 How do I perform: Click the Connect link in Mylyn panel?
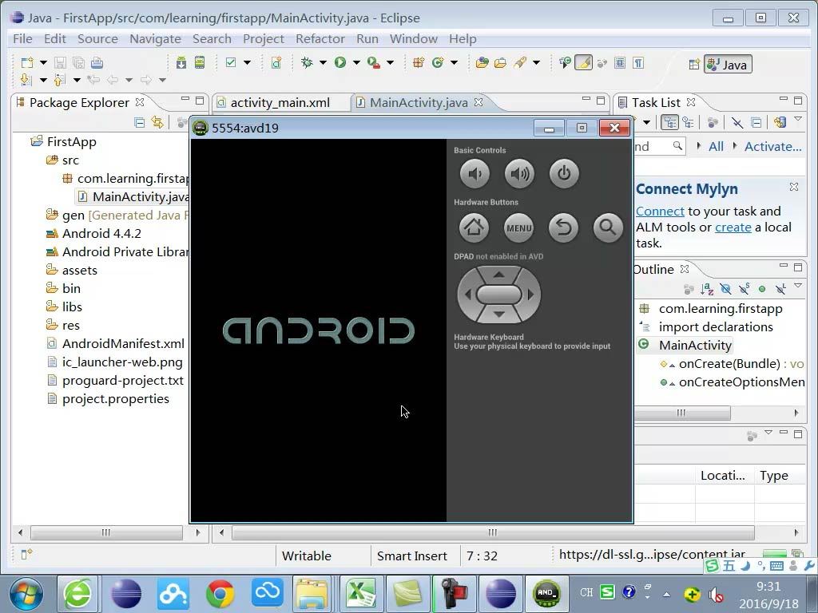[660, 211]
